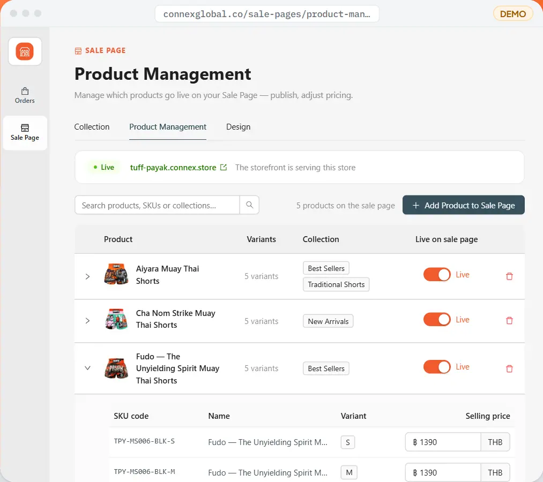Click the M variant size badge
The image size is (543, 482).
(x=349, y=472)
